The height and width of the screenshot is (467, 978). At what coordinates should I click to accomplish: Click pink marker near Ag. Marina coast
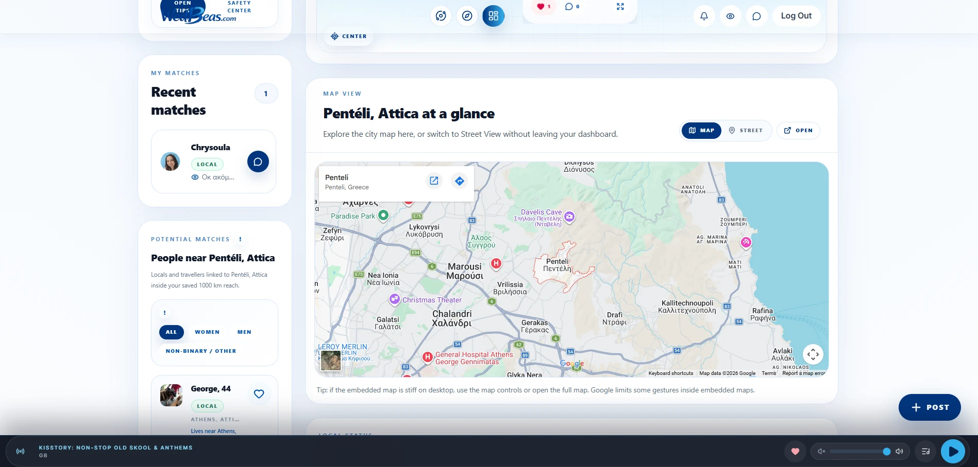pos(746,242)
